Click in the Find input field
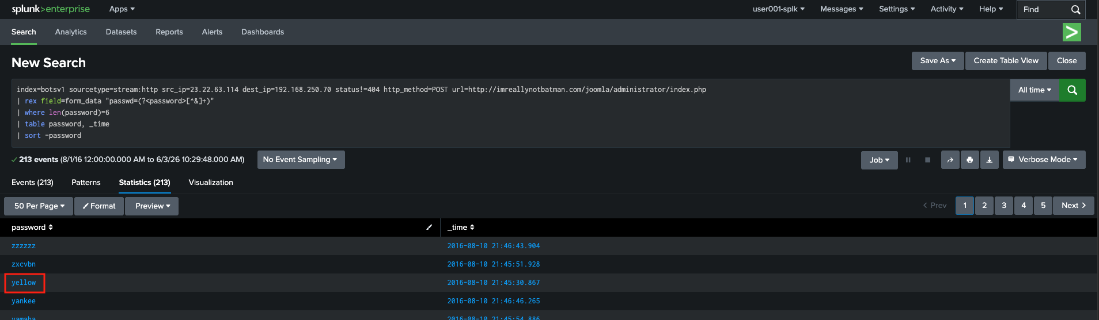 (x=1044, y=10)
